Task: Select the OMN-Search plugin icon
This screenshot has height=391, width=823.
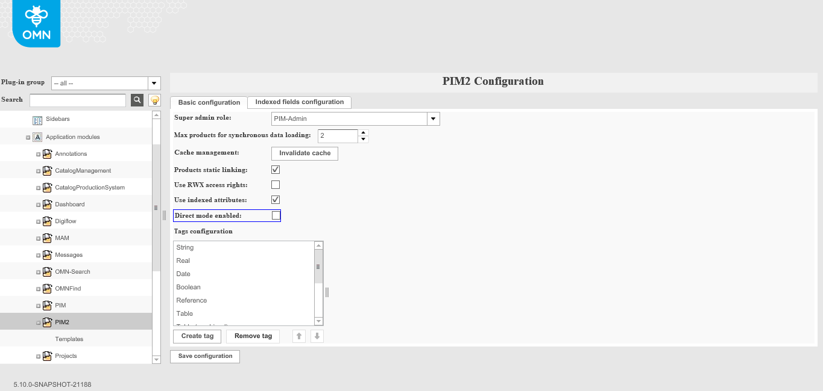Action: pos(48,271)
